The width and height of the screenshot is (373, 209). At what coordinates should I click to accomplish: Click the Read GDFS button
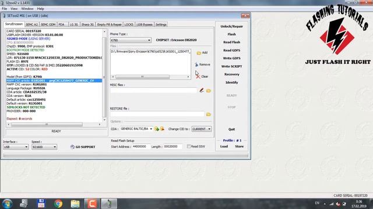231,51
